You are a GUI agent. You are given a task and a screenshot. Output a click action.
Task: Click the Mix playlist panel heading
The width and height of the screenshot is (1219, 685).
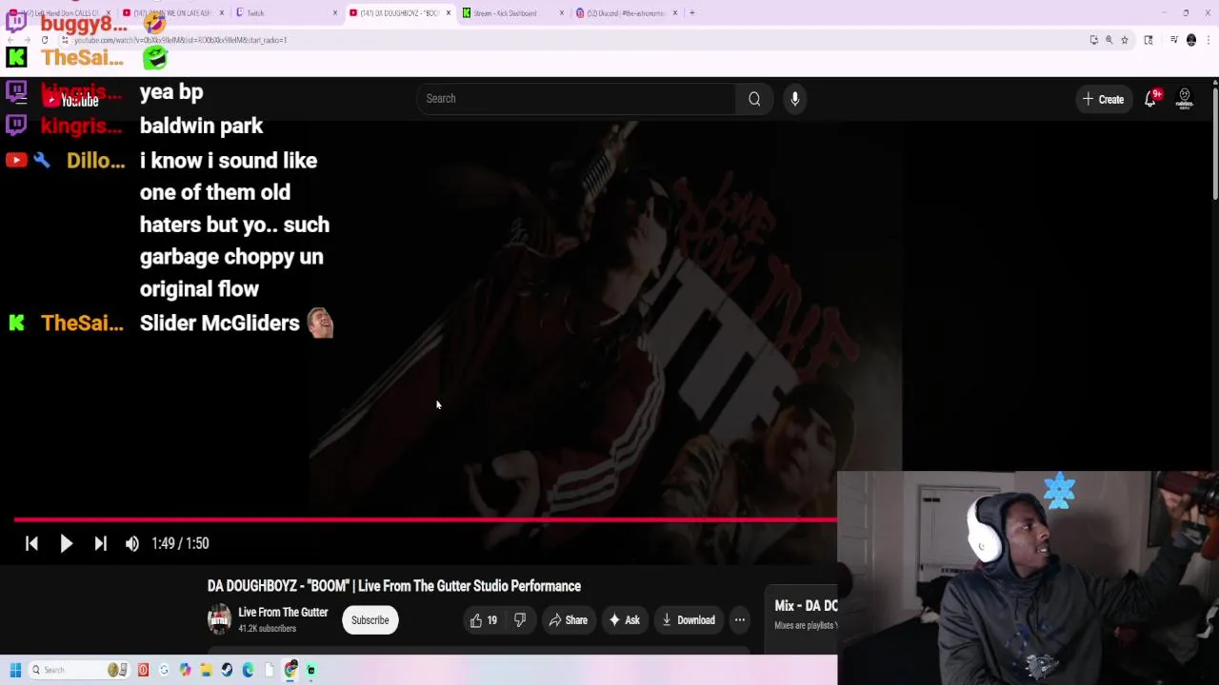click(x=806, y=606)
